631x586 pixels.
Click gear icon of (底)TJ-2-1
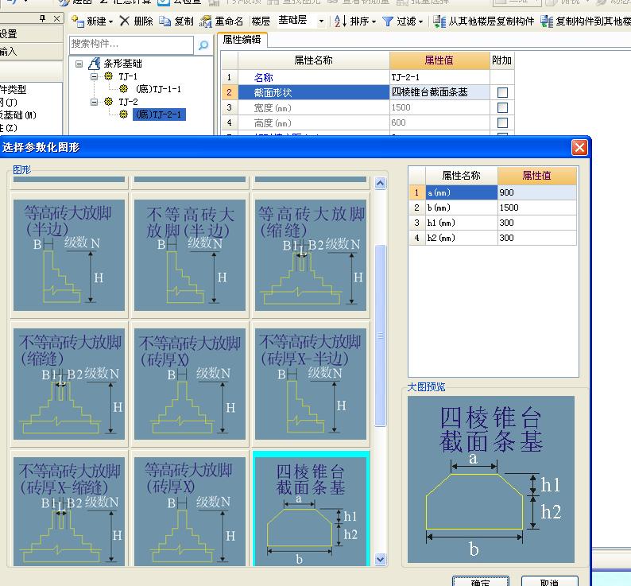(124, 114)
